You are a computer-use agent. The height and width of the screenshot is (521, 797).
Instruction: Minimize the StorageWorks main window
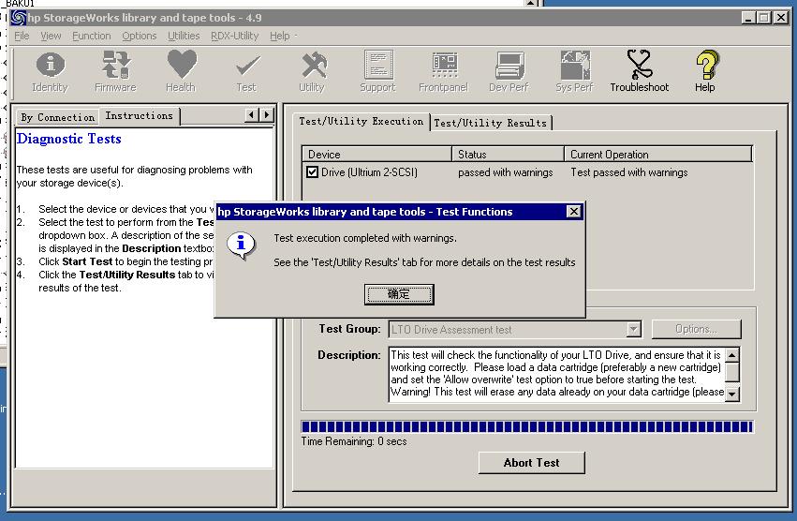point(747,18)
